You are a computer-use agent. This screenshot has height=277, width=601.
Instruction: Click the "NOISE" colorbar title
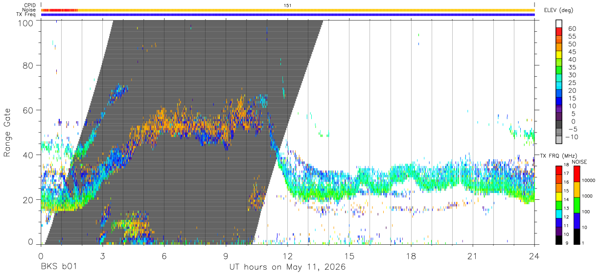[579, 162]
